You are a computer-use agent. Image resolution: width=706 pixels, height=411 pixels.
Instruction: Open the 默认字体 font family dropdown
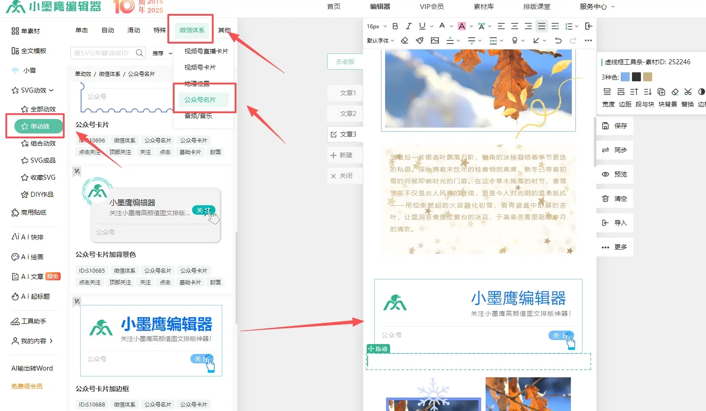pyautogui.click(x=381, y=40)
